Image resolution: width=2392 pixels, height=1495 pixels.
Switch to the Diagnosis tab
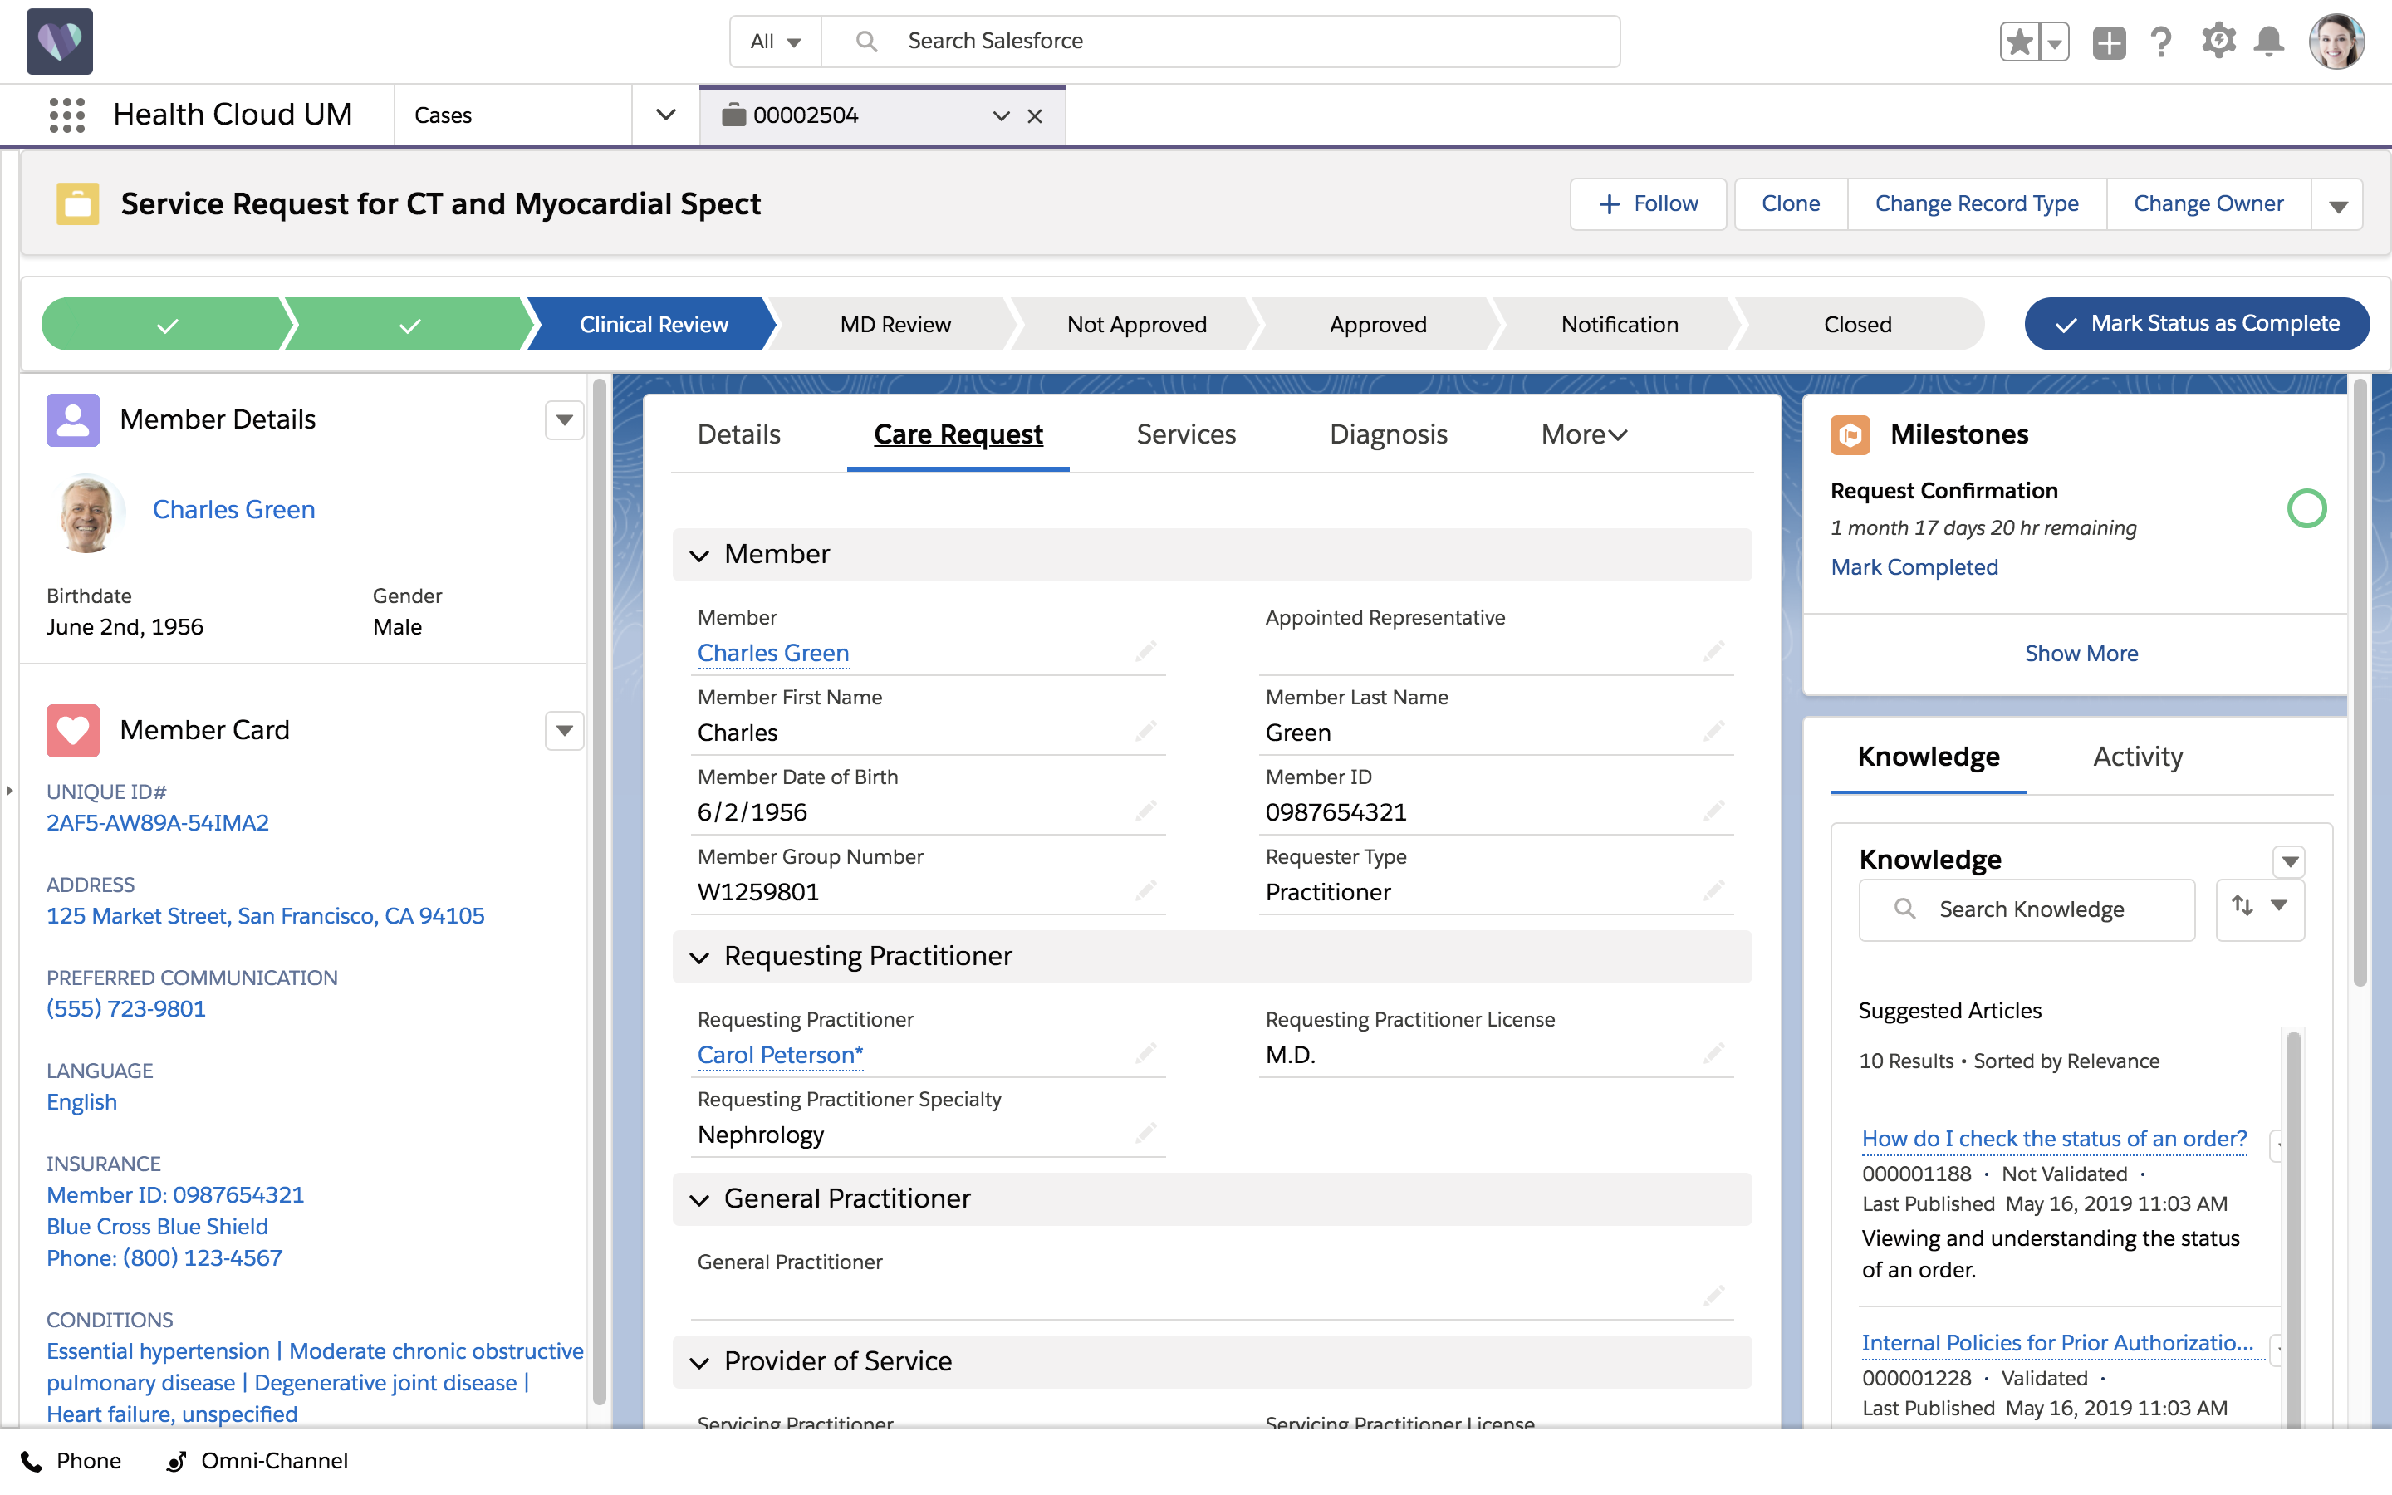pyautogui.click(x=1388, y=434)
